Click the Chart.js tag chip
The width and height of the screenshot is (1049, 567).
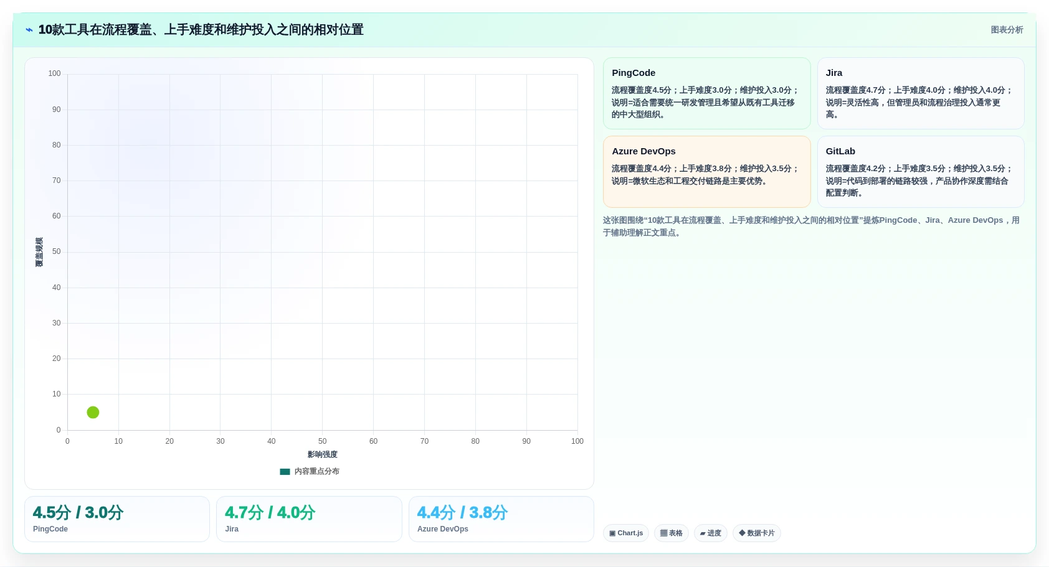click(626, 533)
